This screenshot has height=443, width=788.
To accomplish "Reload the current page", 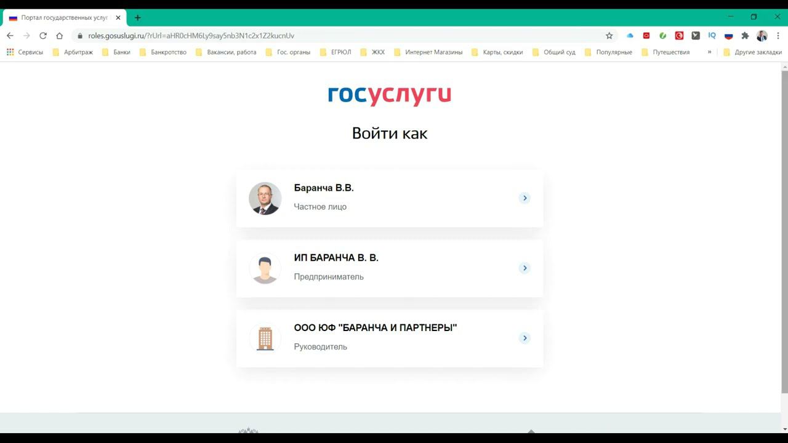I will click(43, 36).
